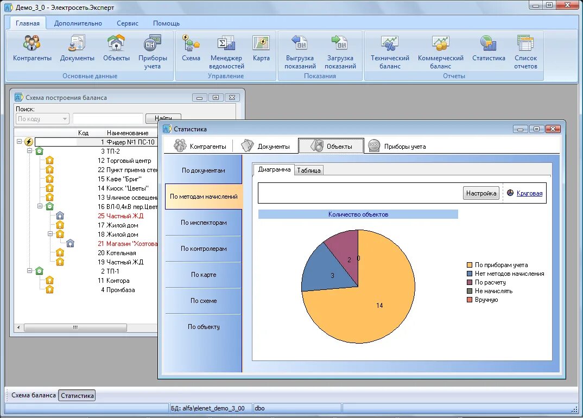Click the gray icon beside Магазин 21

click(x=71, y=244)
